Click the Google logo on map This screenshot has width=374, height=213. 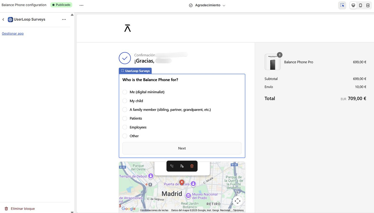tap(128, 209)
